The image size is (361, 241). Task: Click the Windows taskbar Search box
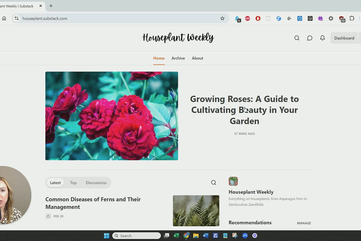coord(136,236)
